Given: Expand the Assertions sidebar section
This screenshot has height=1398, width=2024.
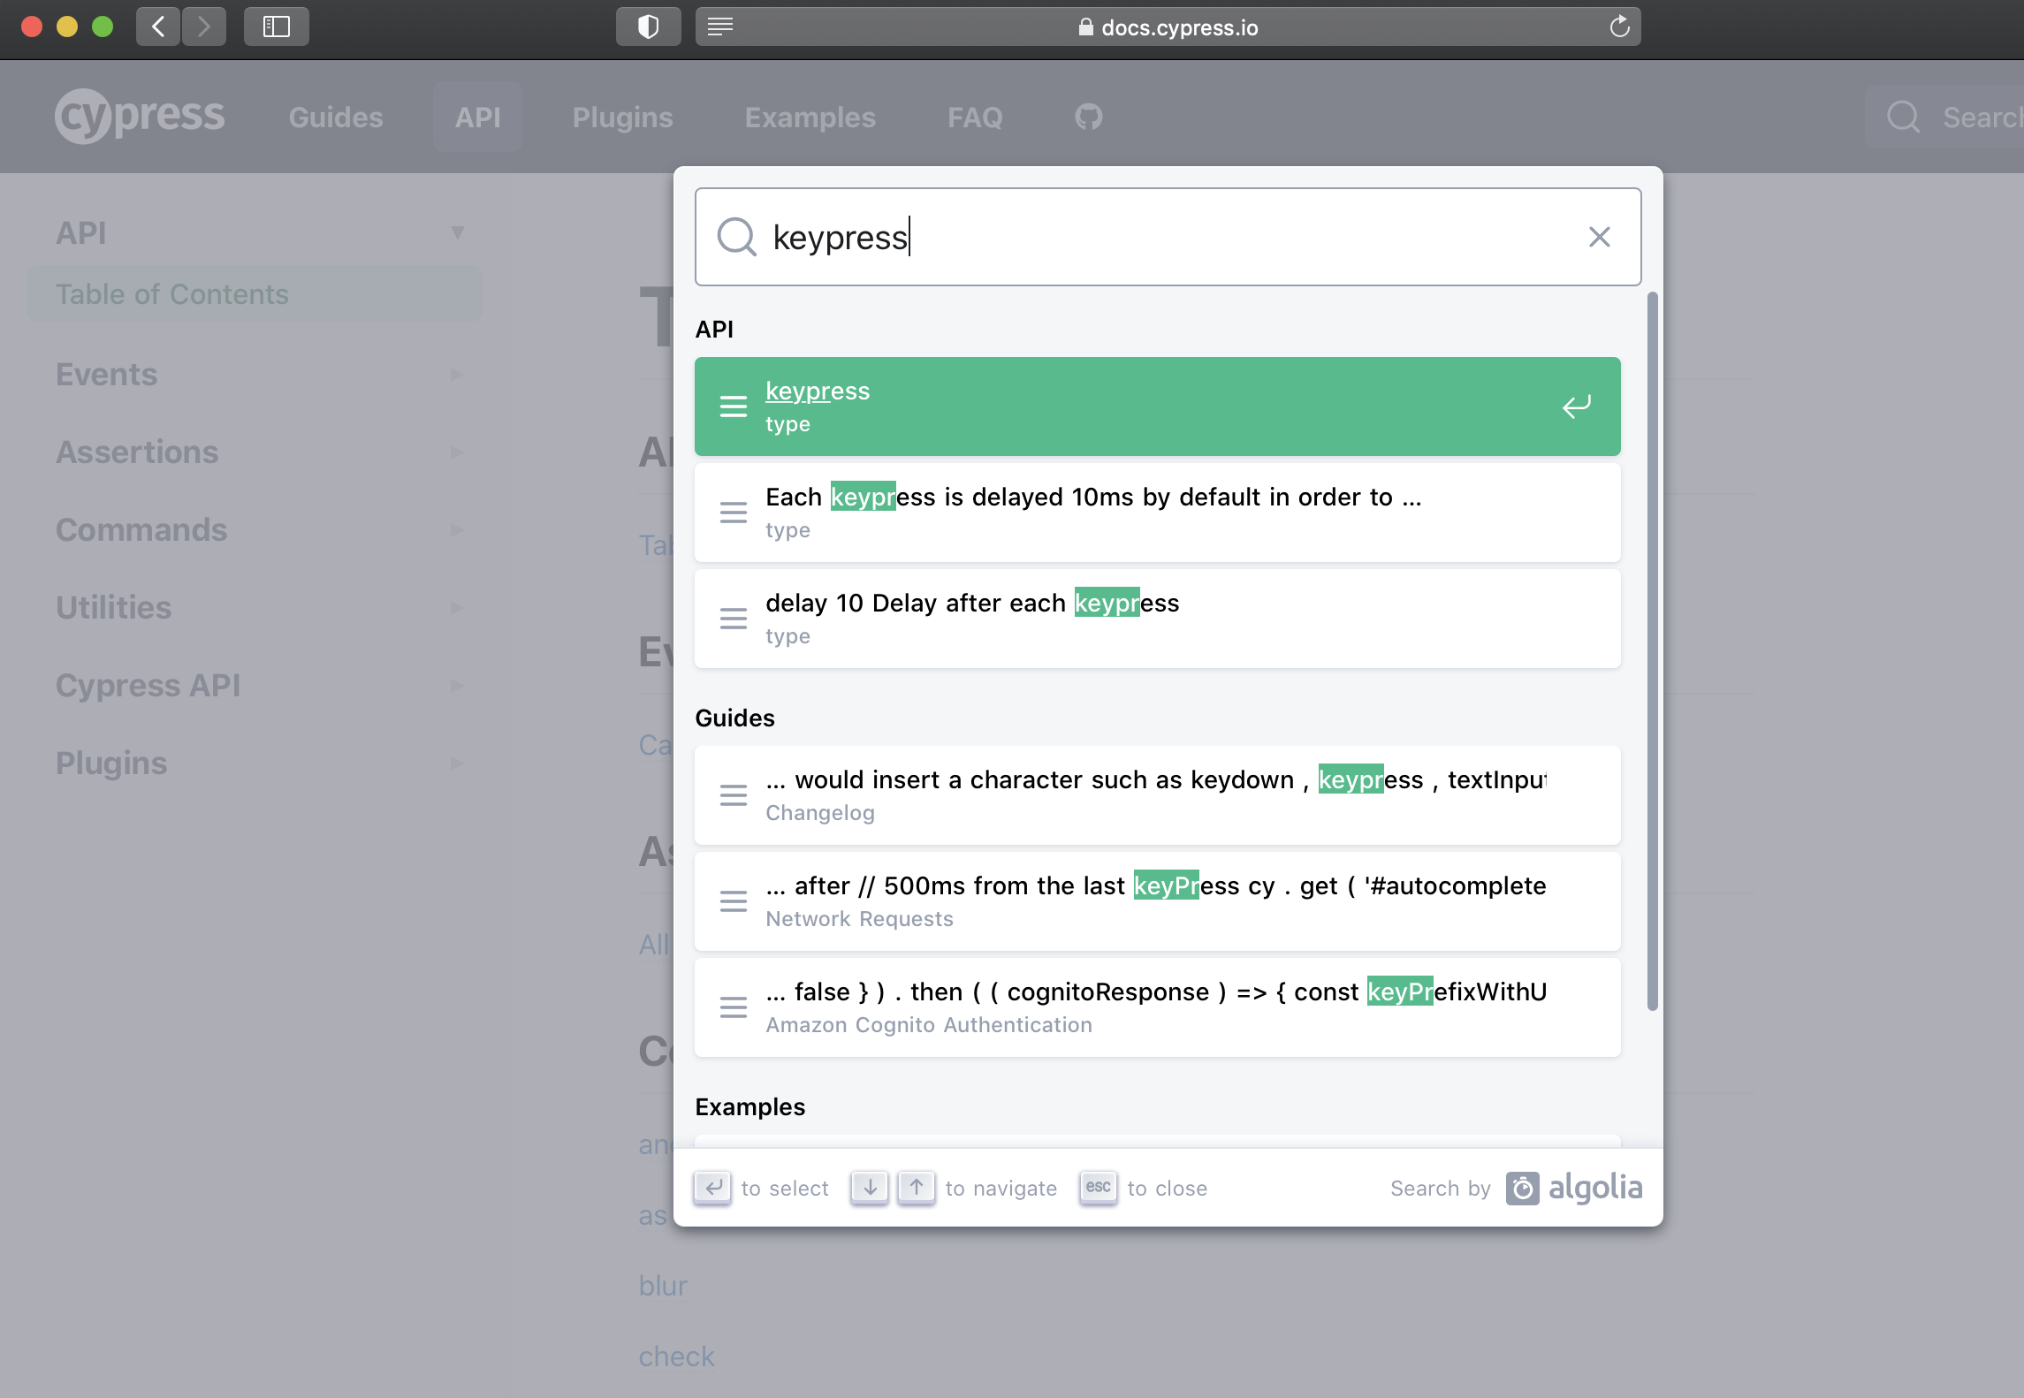Looking at the screenshot, I should pyautogui.click(x=456, y=452).
